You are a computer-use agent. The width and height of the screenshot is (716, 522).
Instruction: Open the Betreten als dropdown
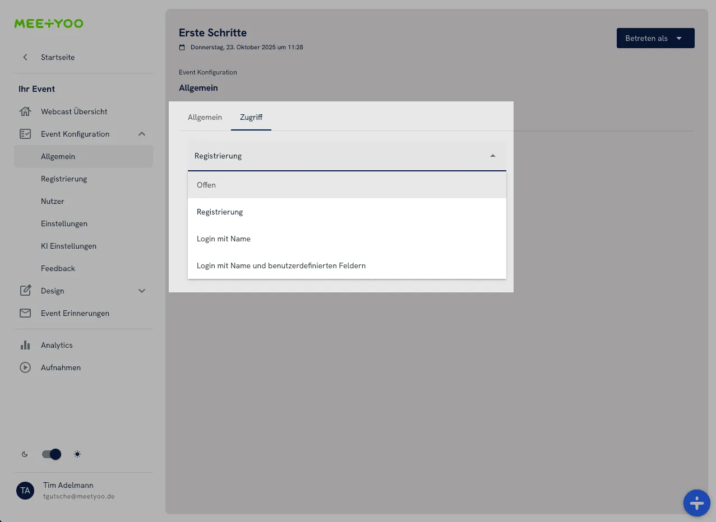(x=655, y=38)
